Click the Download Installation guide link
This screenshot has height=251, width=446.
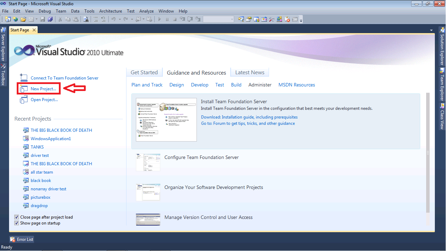pyautogui.click(x=249, y=117)
